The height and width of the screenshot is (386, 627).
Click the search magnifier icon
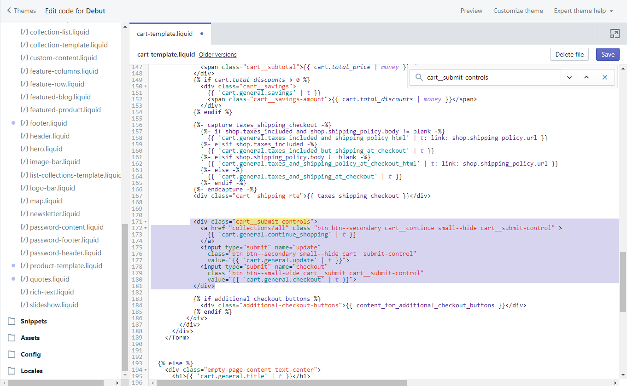click(419, 77)
